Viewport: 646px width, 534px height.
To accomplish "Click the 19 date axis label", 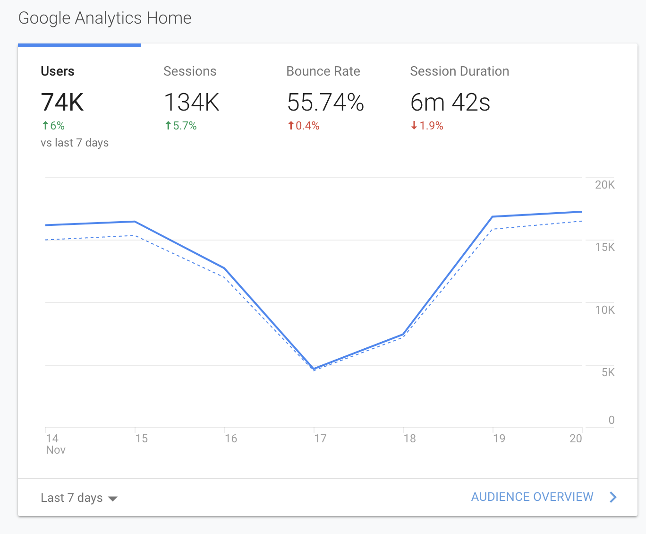I will 499,439.
